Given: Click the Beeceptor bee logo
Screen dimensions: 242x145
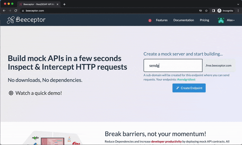Looking at the screenshot, I should [26, 20].
